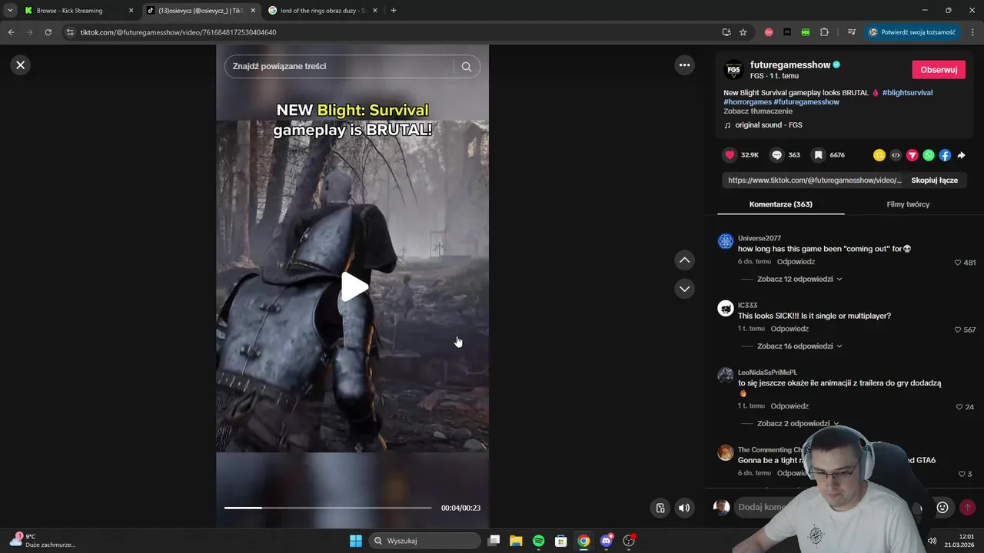Open tab search dropdown arrow
The height and width of the screenshot is (553, 984).
coord(9,11)
